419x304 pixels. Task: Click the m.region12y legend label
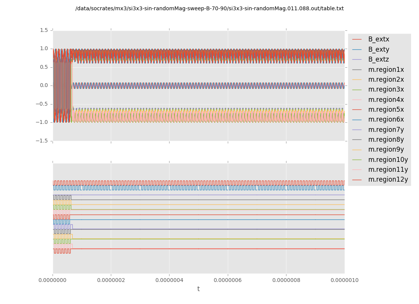pyautogui.click(x=388, y=179)
